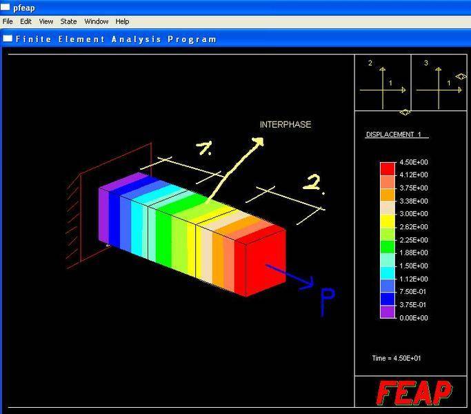Click the blue load arrow P
Image resolution: width=471 pixels, height=414 pixels.
[x=290, y=275]
